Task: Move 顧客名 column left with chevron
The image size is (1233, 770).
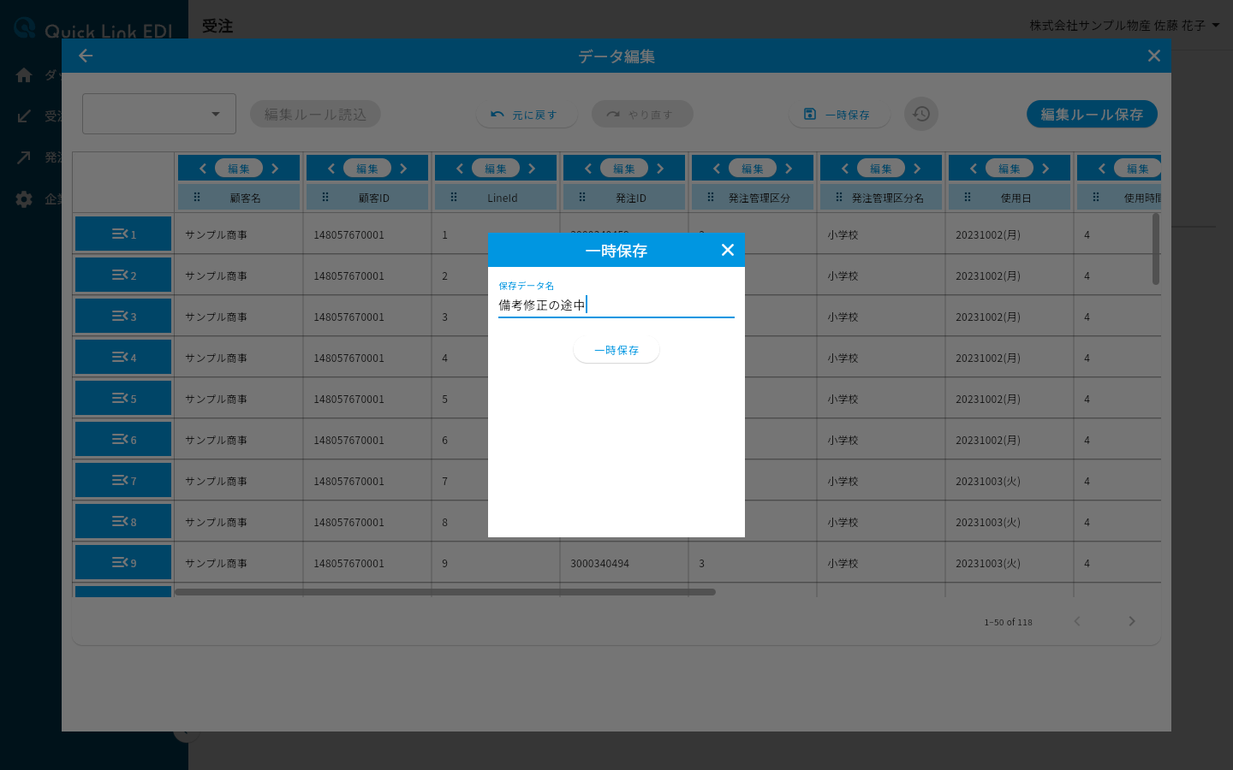Action: pyautogui.click(x=203, y=169)
